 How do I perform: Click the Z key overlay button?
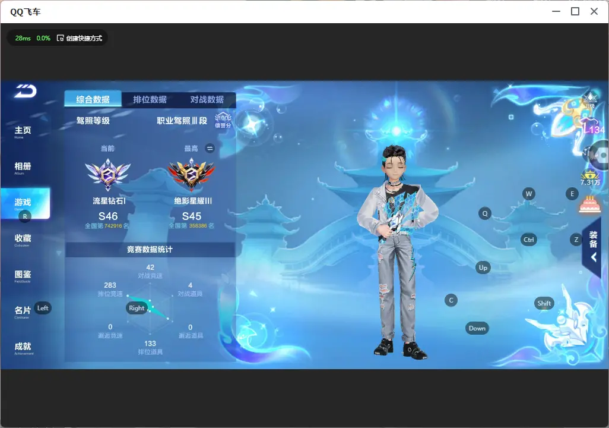[576, 240]
